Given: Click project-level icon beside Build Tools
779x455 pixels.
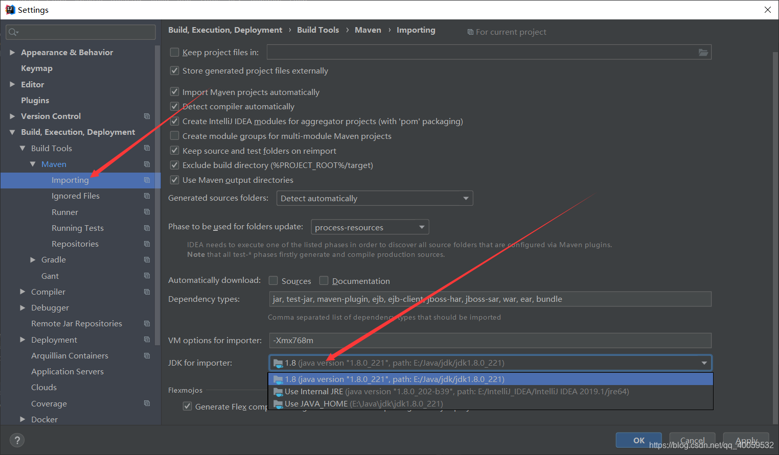Looking at the screenshot, I should pos(147,148).
